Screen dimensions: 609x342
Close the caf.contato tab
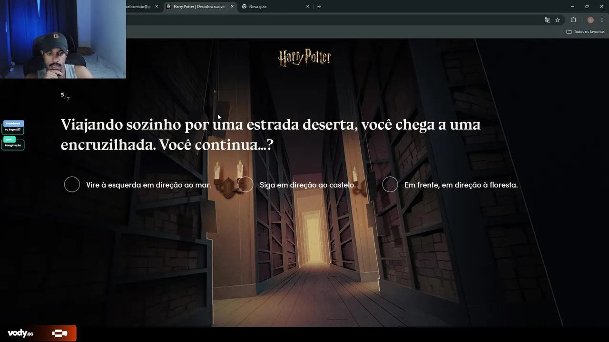pyautogui.click(x=157, y=7)
